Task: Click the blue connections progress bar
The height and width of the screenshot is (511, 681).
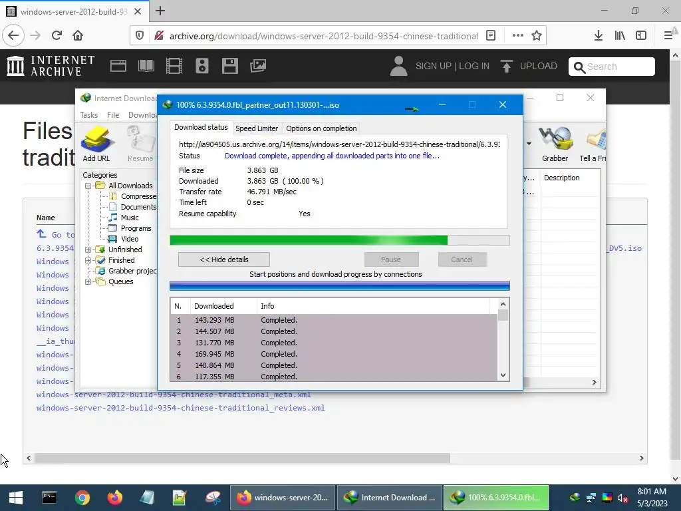Action: (x=340, y=285)
